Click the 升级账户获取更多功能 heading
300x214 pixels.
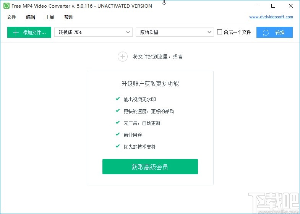pyautogui.click(x=150, y=84)
